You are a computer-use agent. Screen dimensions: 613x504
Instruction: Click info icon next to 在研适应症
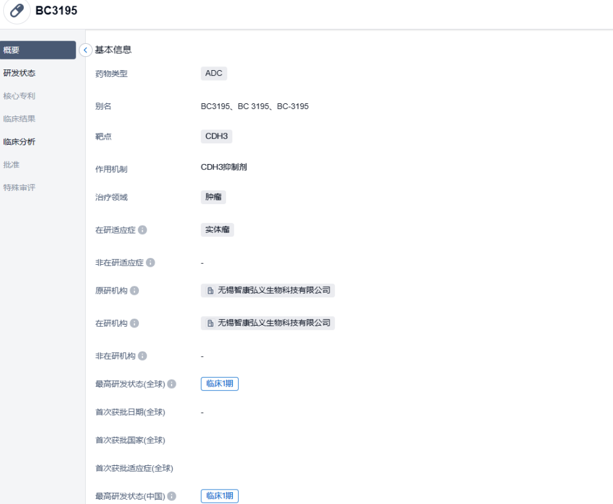[142, 230]
